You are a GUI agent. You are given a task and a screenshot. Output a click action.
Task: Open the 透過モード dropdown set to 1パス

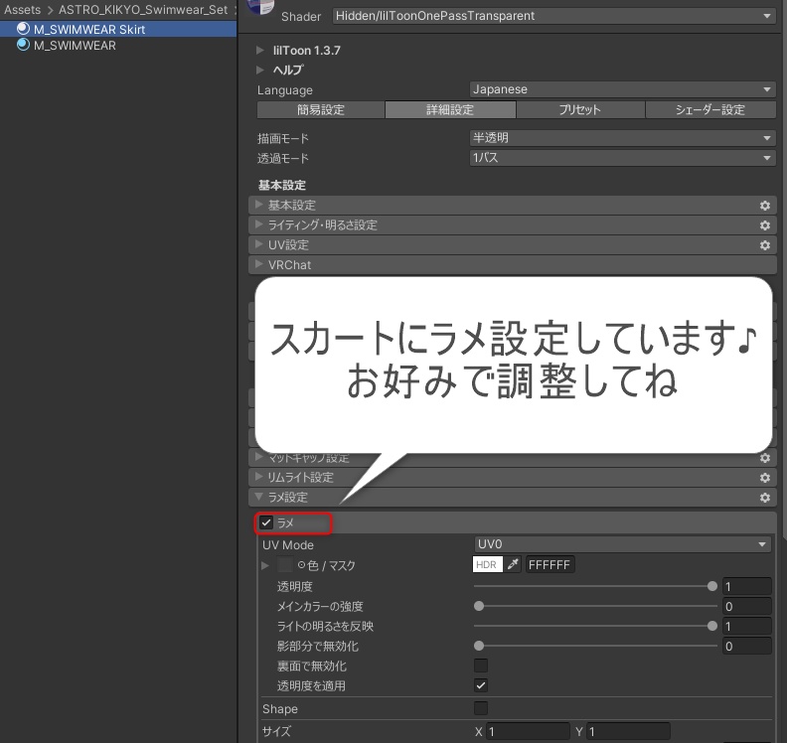[622, 158]
